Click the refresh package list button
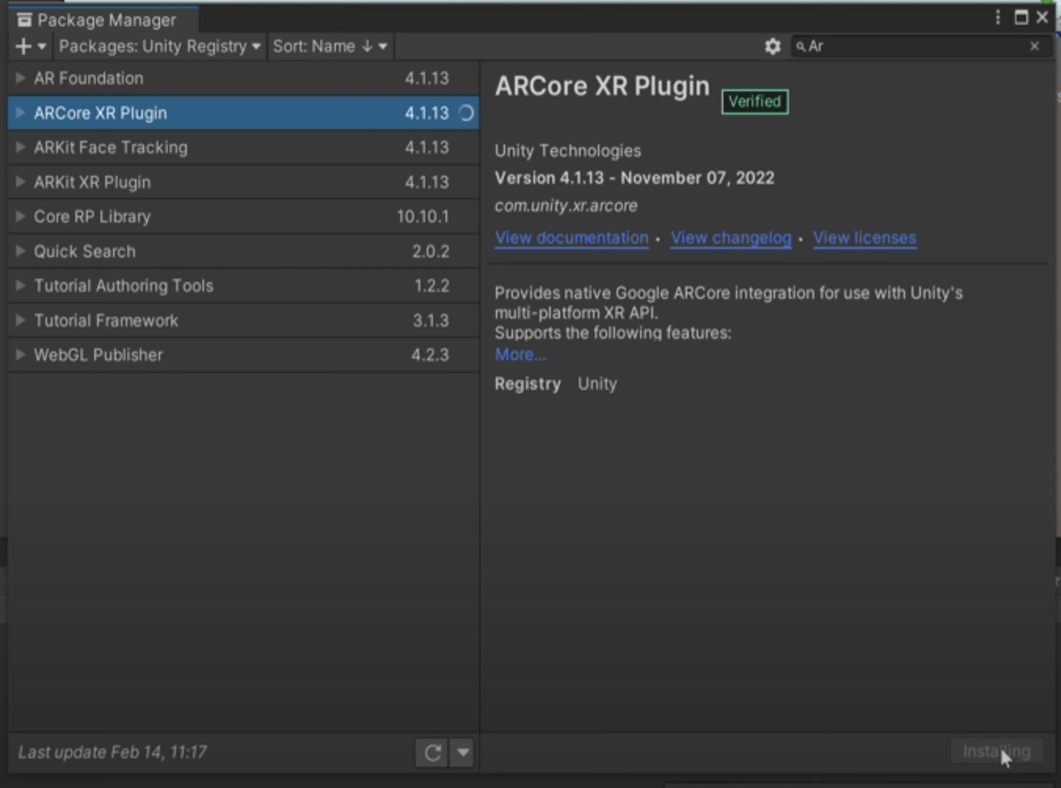This screenshot has width=1061, height=788. click(x=432, y=752)
